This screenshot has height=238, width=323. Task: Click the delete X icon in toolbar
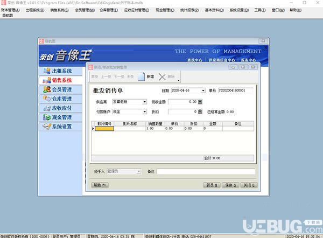click(x=163, y=77)
